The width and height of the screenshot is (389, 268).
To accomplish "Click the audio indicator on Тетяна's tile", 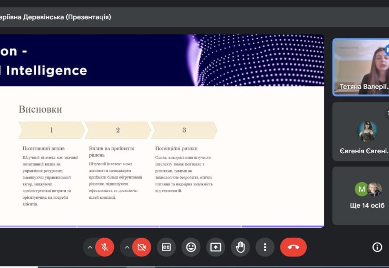I will pos(386,50).
